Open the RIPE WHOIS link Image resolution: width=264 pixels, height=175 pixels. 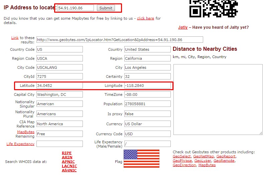point(67,153)
